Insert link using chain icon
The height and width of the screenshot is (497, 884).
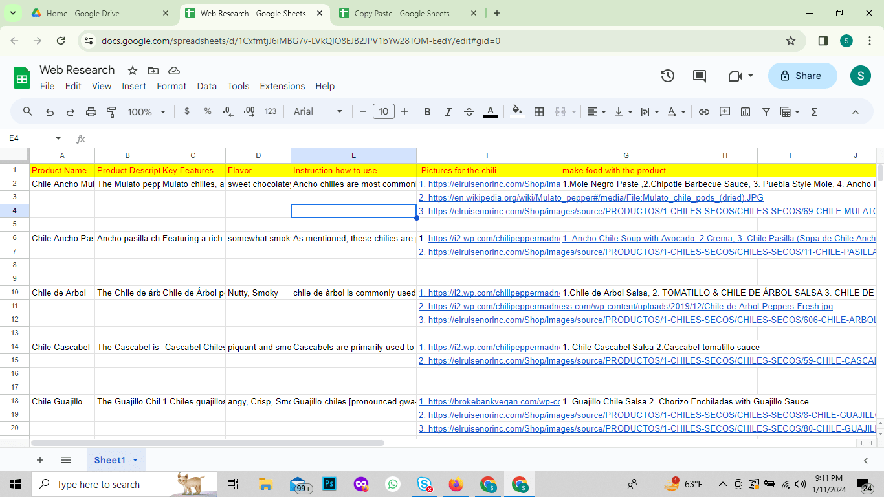[x=704, y=112]
